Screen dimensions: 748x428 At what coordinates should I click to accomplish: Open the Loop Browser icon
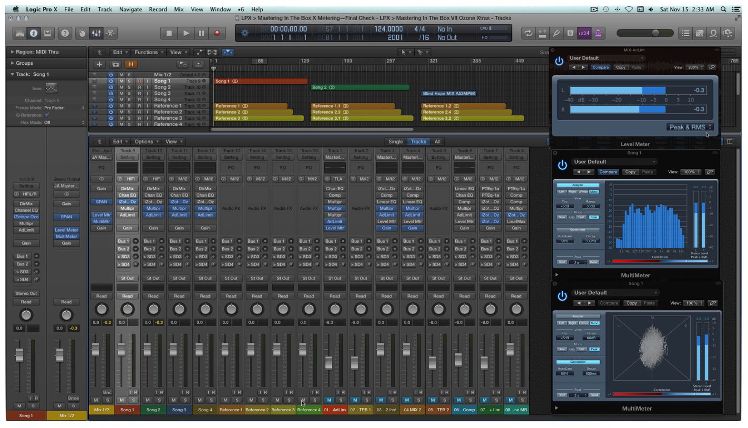[x=713, y=33]
